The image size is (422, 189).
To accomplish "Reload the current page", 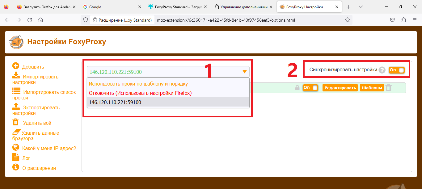I will coord(30,20).
